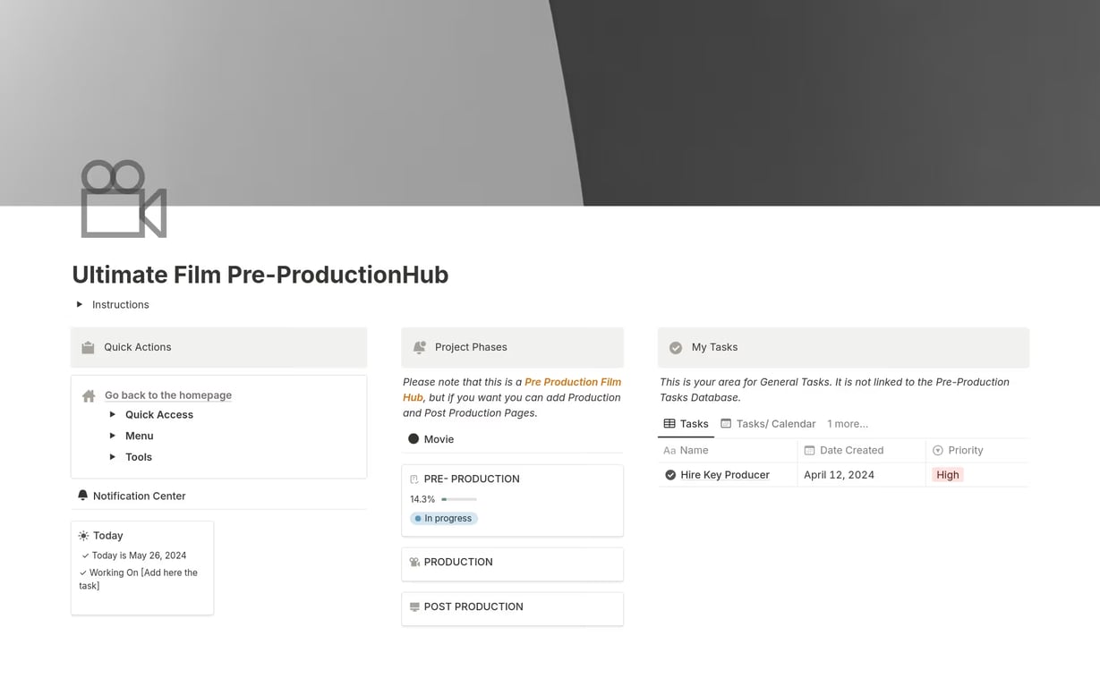This screenshot has height=687, width=1100.
Task: Open the Pre Production Film Hub link
Action: click(x=572, y=382)
